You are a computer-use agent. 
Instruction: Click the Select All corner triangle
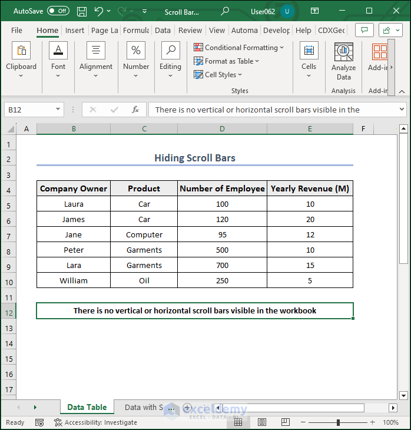tap(10, 128)
